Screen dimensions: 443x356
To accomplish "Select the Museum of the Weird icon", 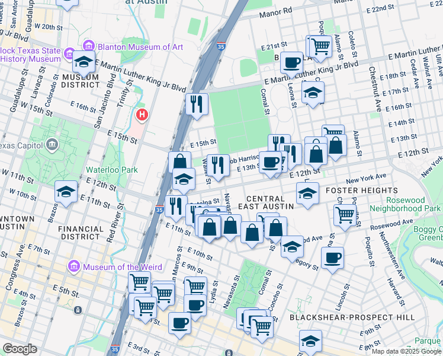I will 74,266.
